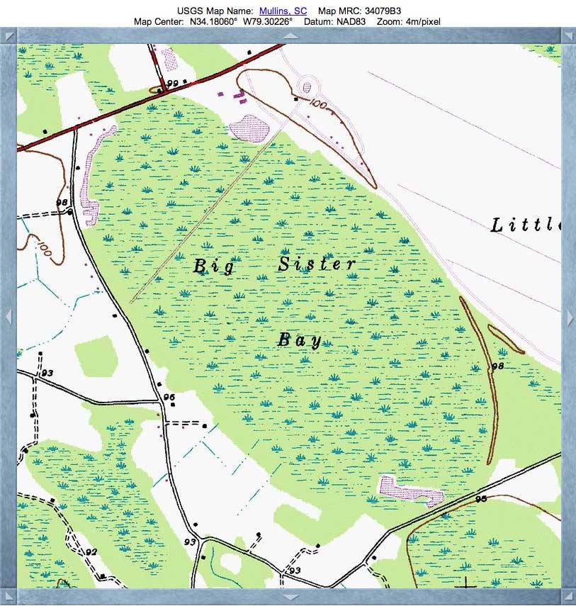Image resolution: width=576 pixels, height=606 pixels.
Task: Click the 'Zoom: 4m/pixel' header text
Action: [408, 22]
